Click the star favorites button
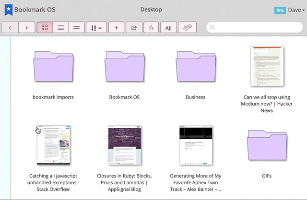 151,27
